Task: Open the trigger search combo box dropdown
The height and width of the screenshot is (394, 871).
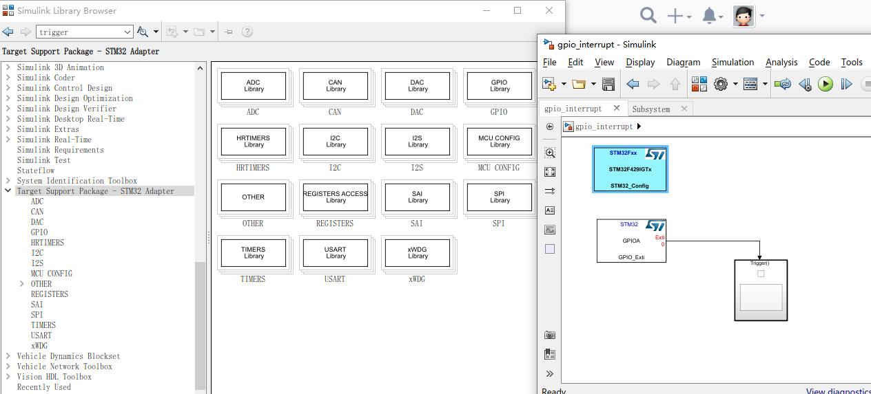Action: click(x=127, y=32)
